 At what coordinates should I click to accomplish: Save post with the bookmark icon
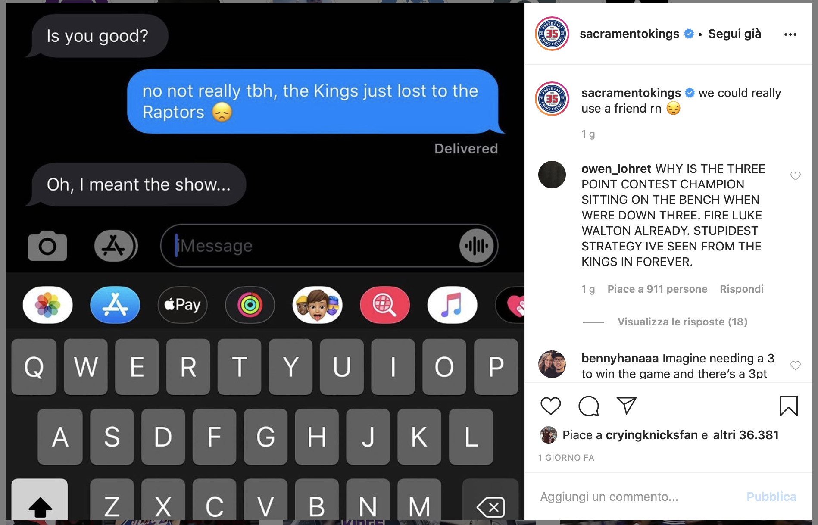(788, 406)
